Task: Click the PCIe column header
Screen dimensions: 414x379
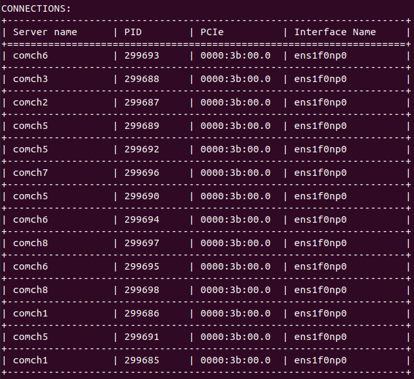Action: (211, 32)
